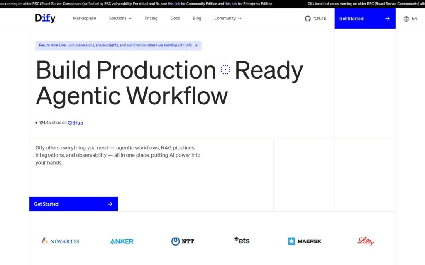Click the Maersk logo
The image size is (425, 265).
[304, 241]
